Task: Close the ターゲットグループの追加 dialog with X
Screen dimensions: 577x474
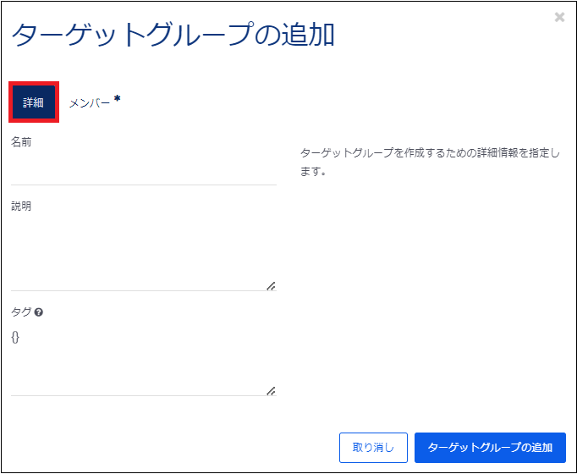Action: (559, 17)
